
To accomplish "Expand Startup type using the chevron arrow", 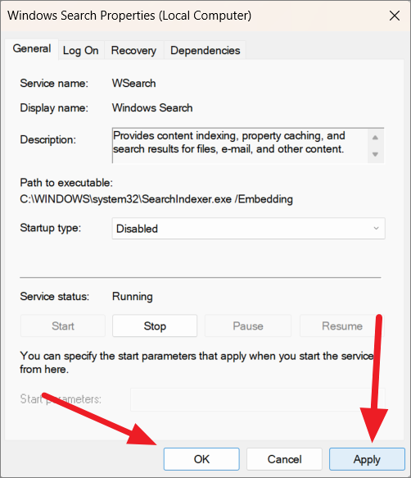I will [376, 228].
